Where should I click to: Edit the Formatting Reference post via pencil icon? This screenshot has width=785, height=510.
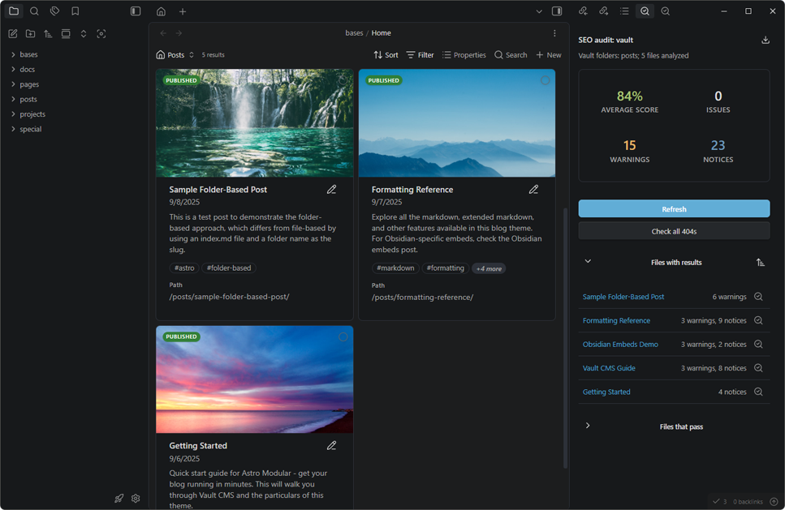(533, 188)
